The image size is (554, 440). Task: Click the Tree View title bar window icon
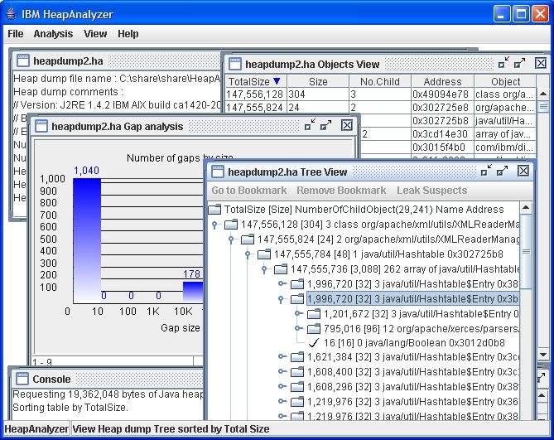pyautogui.click(x=218, y=172)
